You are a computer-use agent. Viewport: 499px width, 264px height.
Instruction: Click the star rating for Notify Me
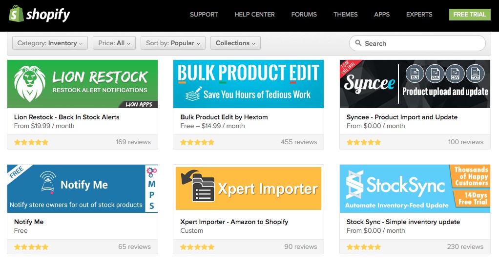(31, 247)
